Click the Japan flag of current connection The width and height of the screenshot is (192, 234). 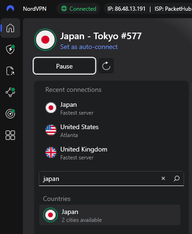pyautogui.click(x=45, y=40)
